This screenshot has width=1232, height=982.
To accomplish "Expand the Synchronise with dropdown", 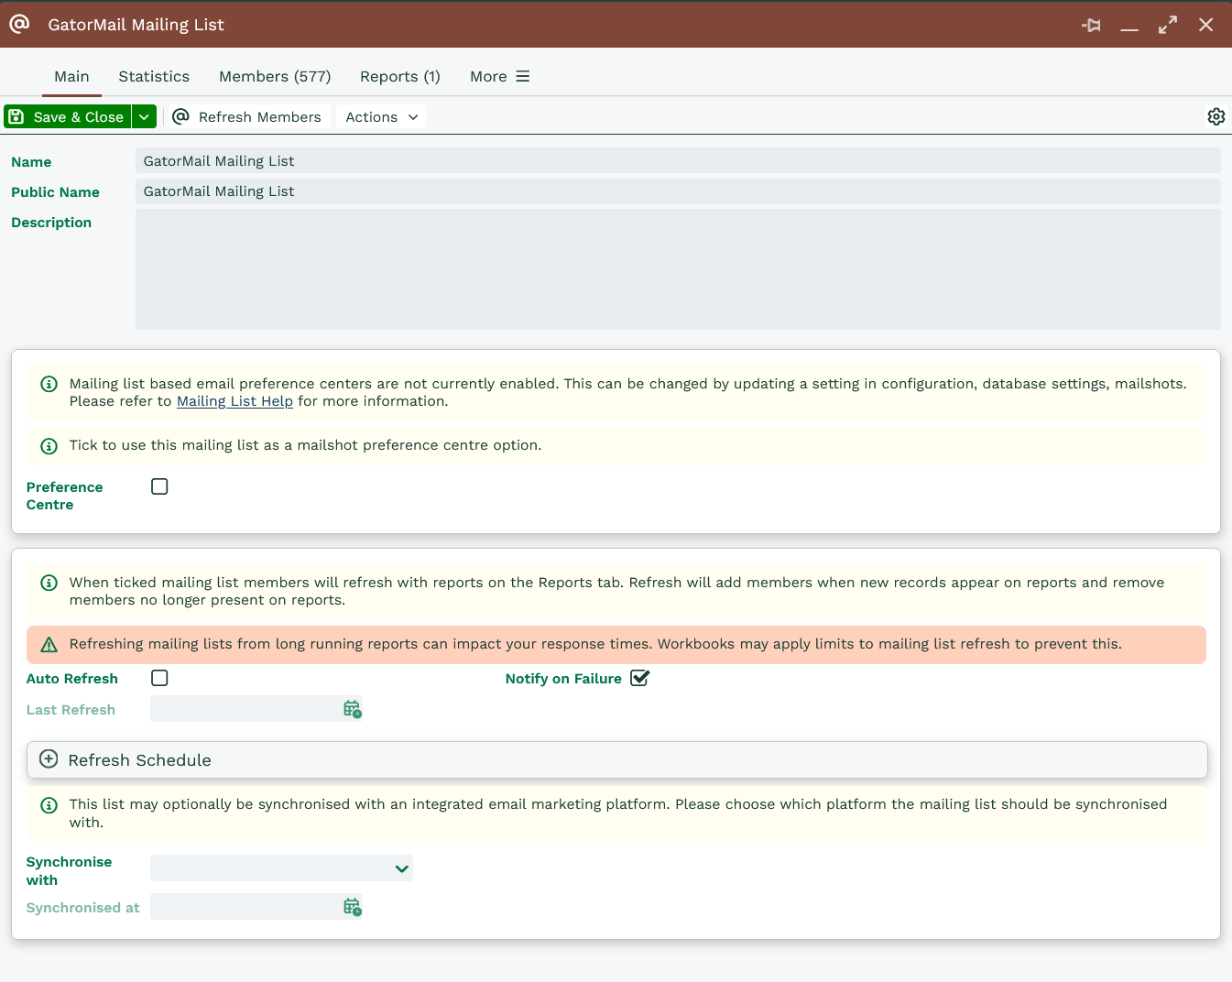I will click(401, 868).
